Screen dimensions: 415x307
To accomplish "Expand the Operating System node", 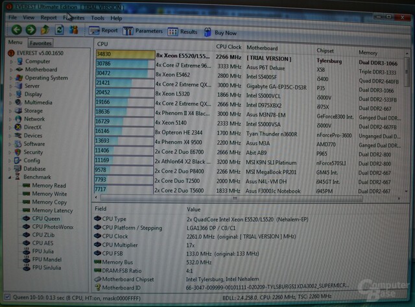I will click(11, 78).
